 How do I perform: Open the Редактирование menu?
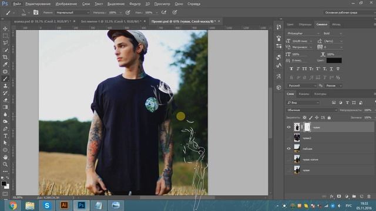(38, 4)
